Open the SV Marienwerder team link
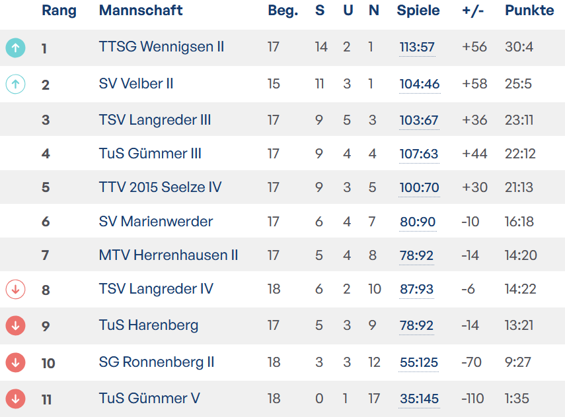The height and width of the screenshot is (417, 565). pyautogui.click(x=156, y=222)
